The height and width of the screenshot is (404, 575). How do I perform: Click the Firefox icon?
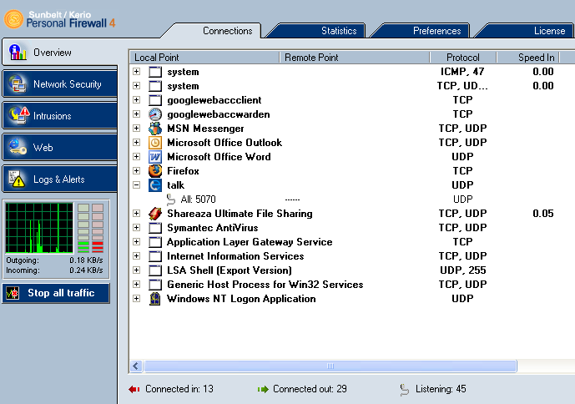pyautogui.click(x=155, y=171)
